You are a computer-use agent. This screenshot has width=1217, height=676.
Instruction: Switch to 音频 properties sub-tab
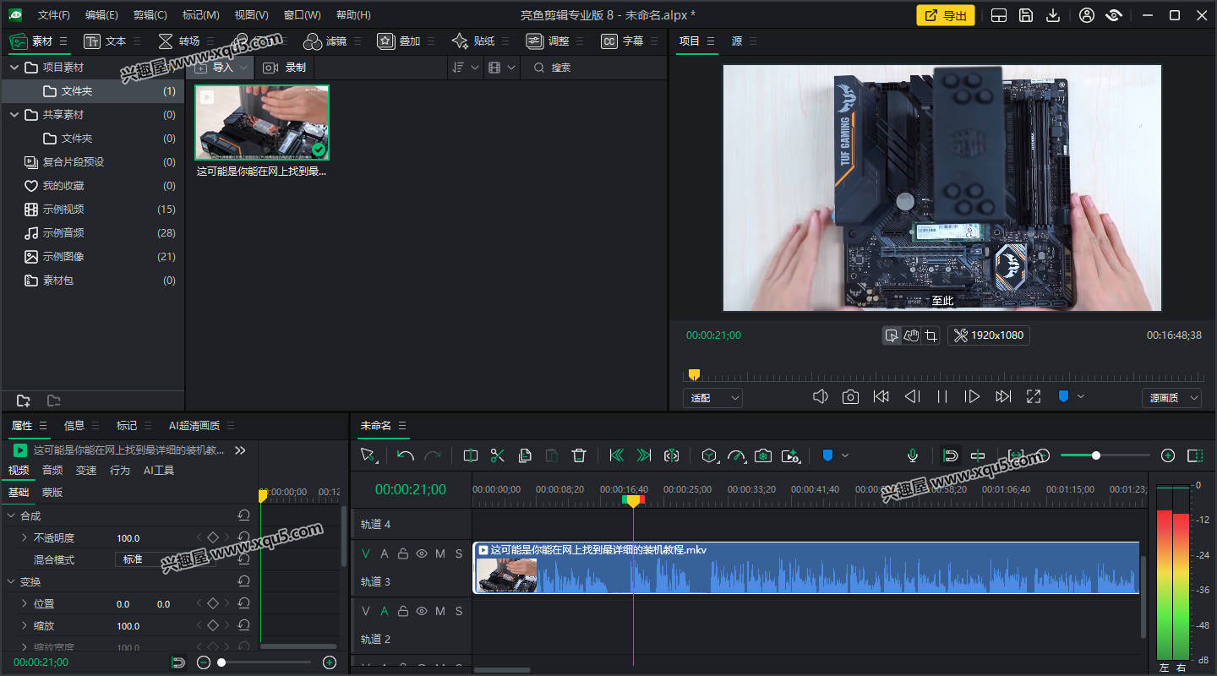tap(52, 470)
